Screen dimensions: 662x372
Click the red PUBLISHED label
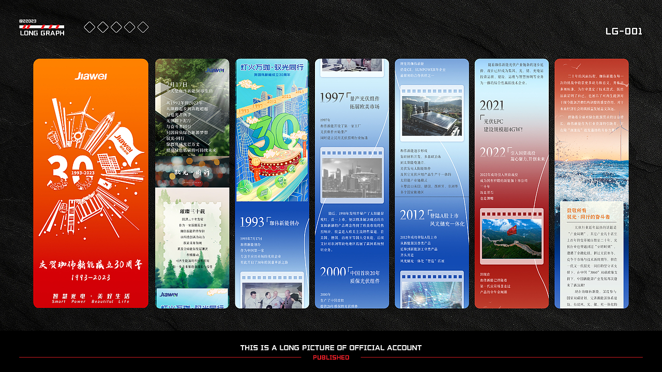point(331,358)
